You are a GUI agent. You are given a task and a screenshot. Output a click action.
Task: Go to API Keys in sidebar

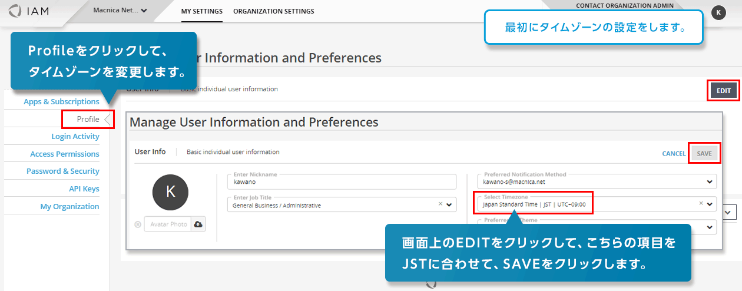(84, 189)
